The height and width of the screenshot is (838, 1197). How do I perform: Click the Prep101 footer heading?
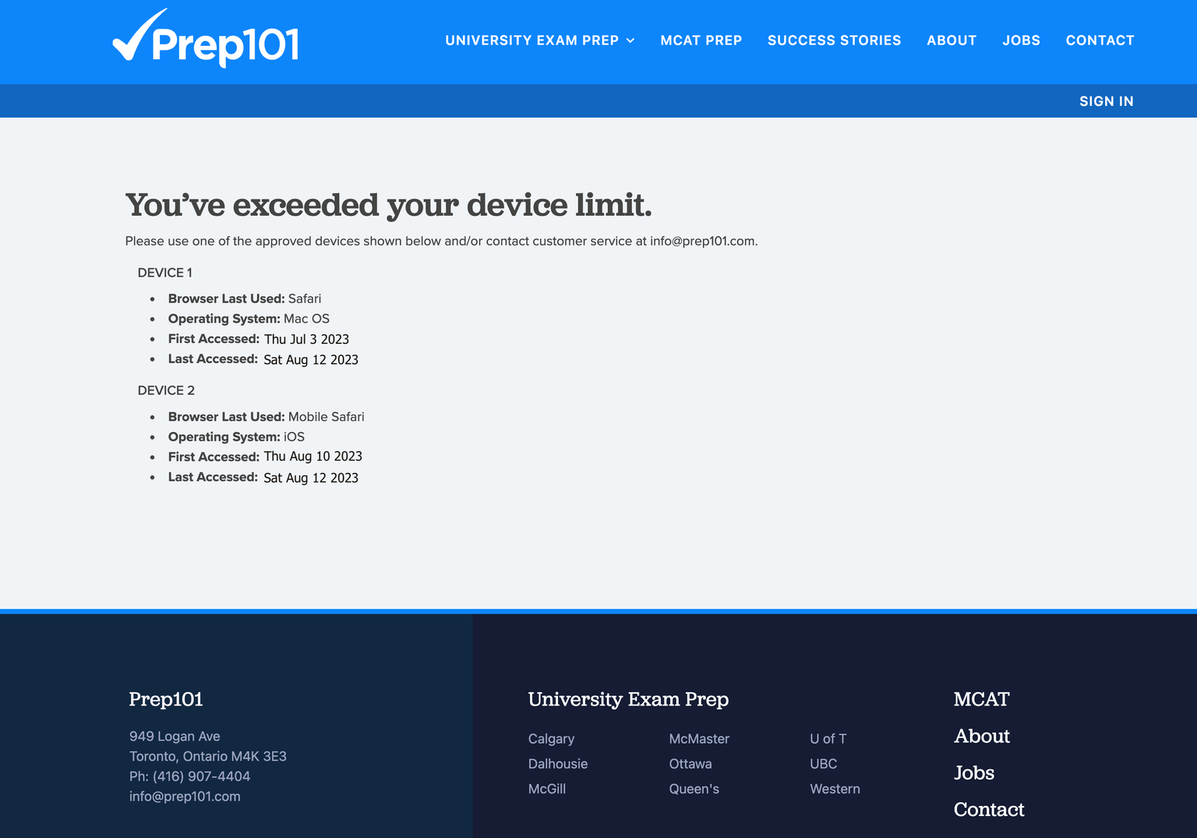tap(166, 699)
